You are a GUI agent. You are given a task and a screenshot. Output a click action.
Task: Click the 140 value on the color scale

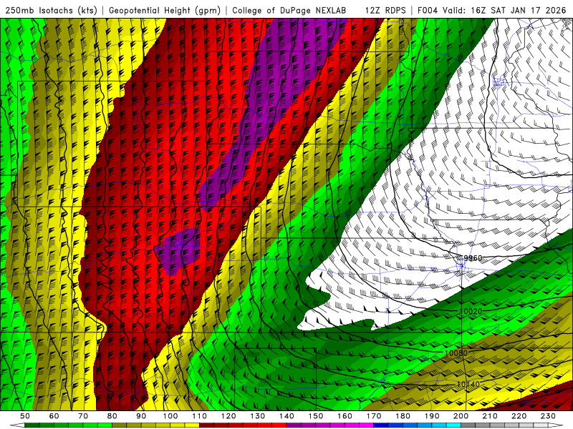coord(286,416)
